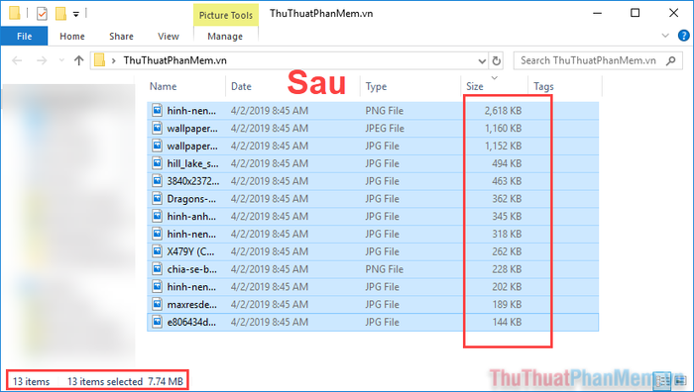The image size is (694, 392).
Task: Select the hill_lake_s... file
Action: coord(373,163)
